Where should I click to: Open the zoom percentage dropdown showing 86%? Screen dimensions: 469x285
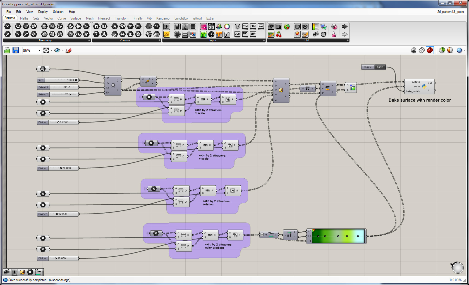39,51
